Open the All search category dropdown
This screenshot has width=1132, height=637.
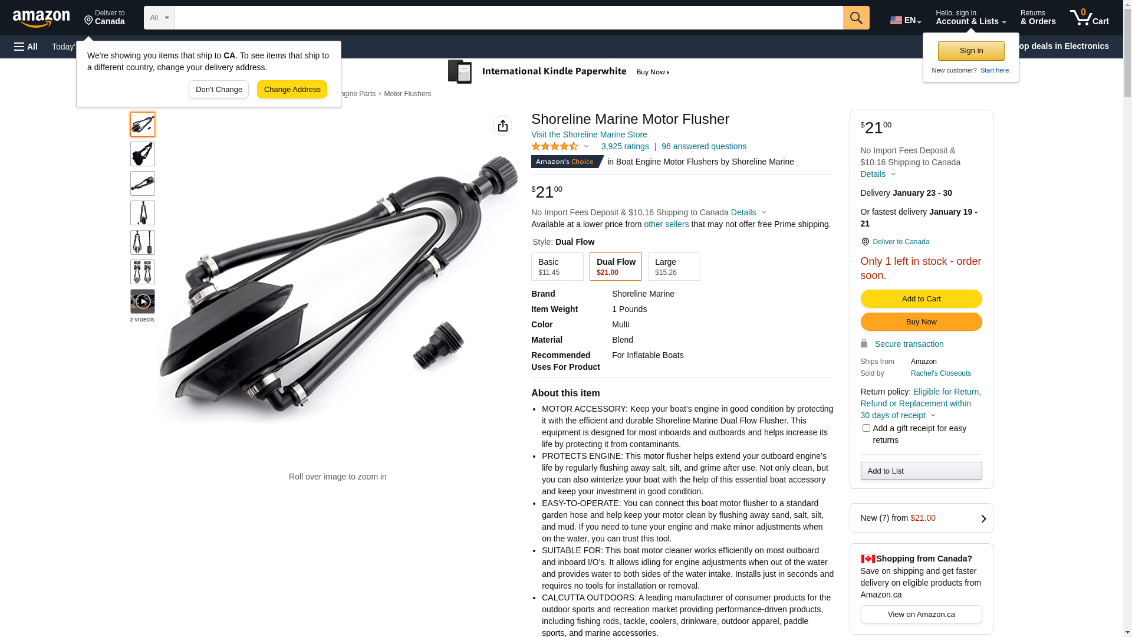(159, 18)
